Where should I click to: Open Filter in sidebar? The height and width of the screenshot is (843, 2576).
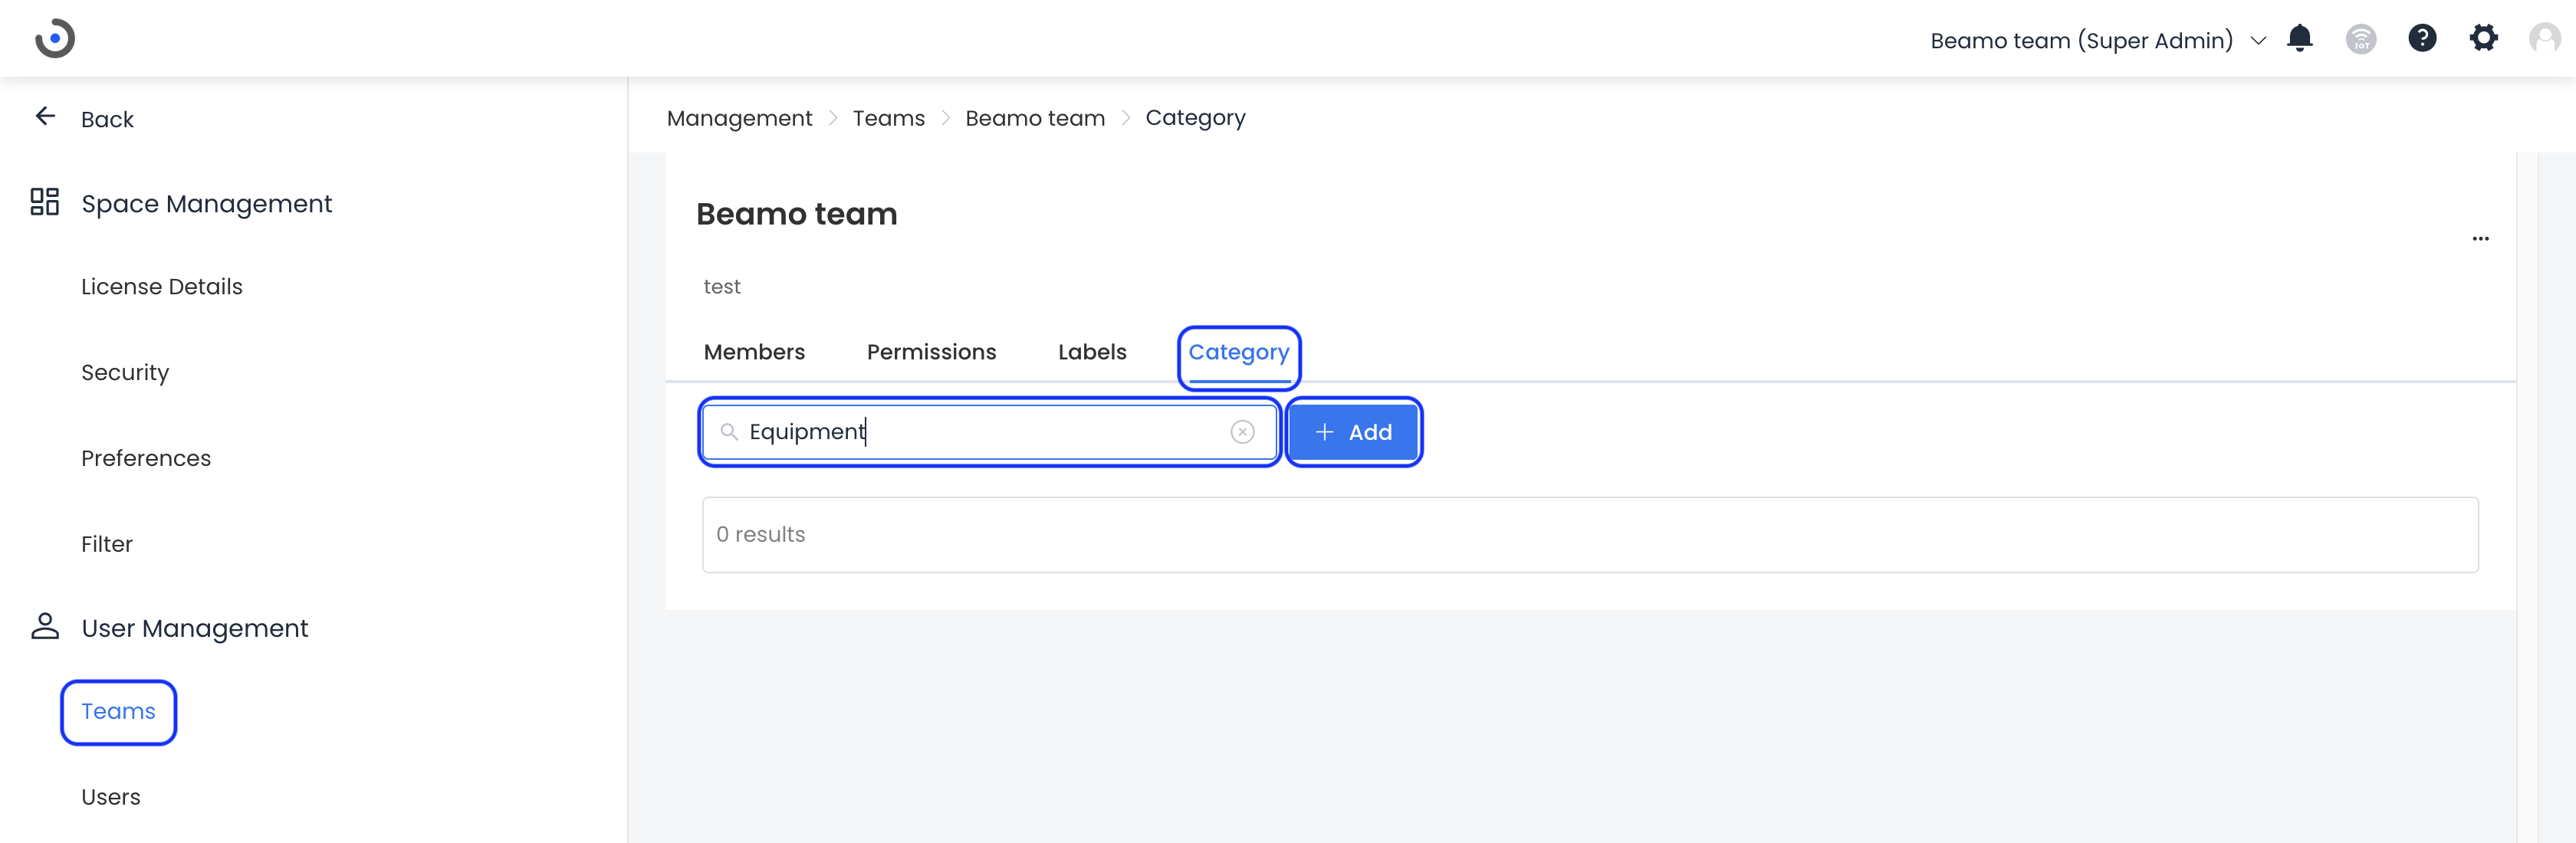pyautogui.click(x=107, y=544)
